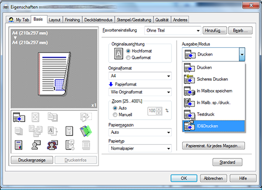This screenshot has width=262, height=190.
Task: Open the Anderes tab
Action: coord(180,20)
